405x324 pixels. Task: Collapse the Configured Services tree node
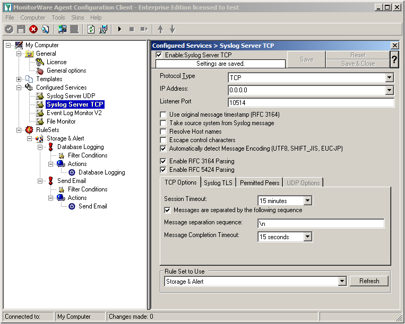point(19,87)
